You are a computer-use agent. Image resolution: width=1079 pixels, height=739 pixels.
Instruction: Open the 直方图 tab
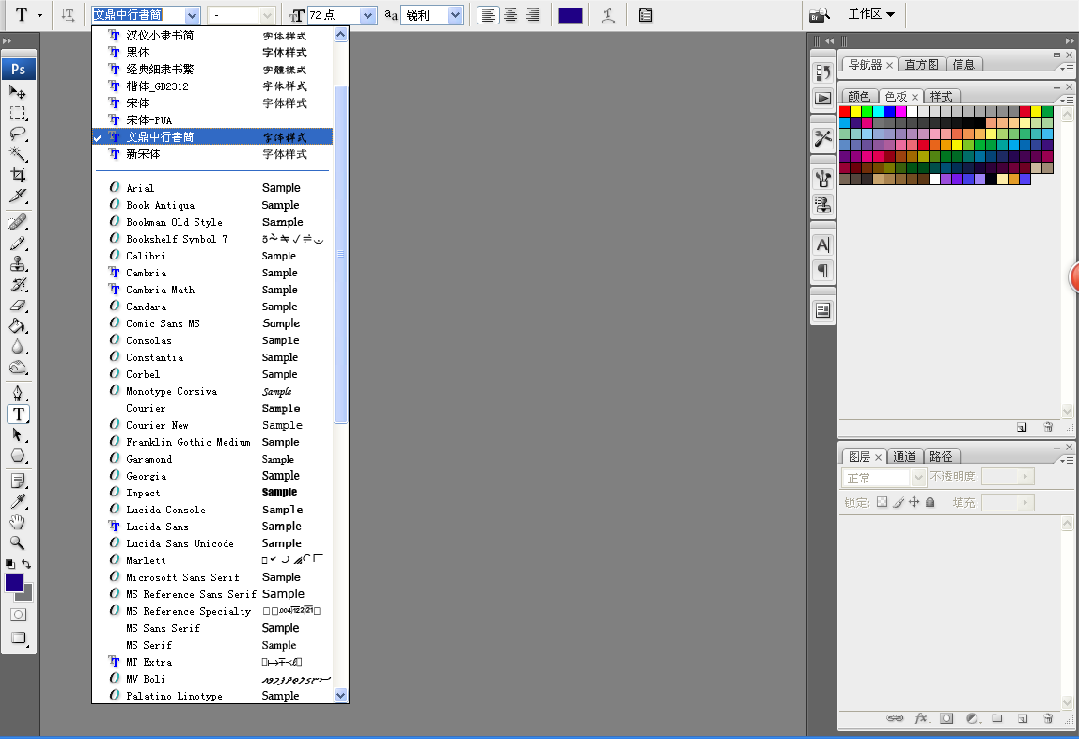point(921,65)
